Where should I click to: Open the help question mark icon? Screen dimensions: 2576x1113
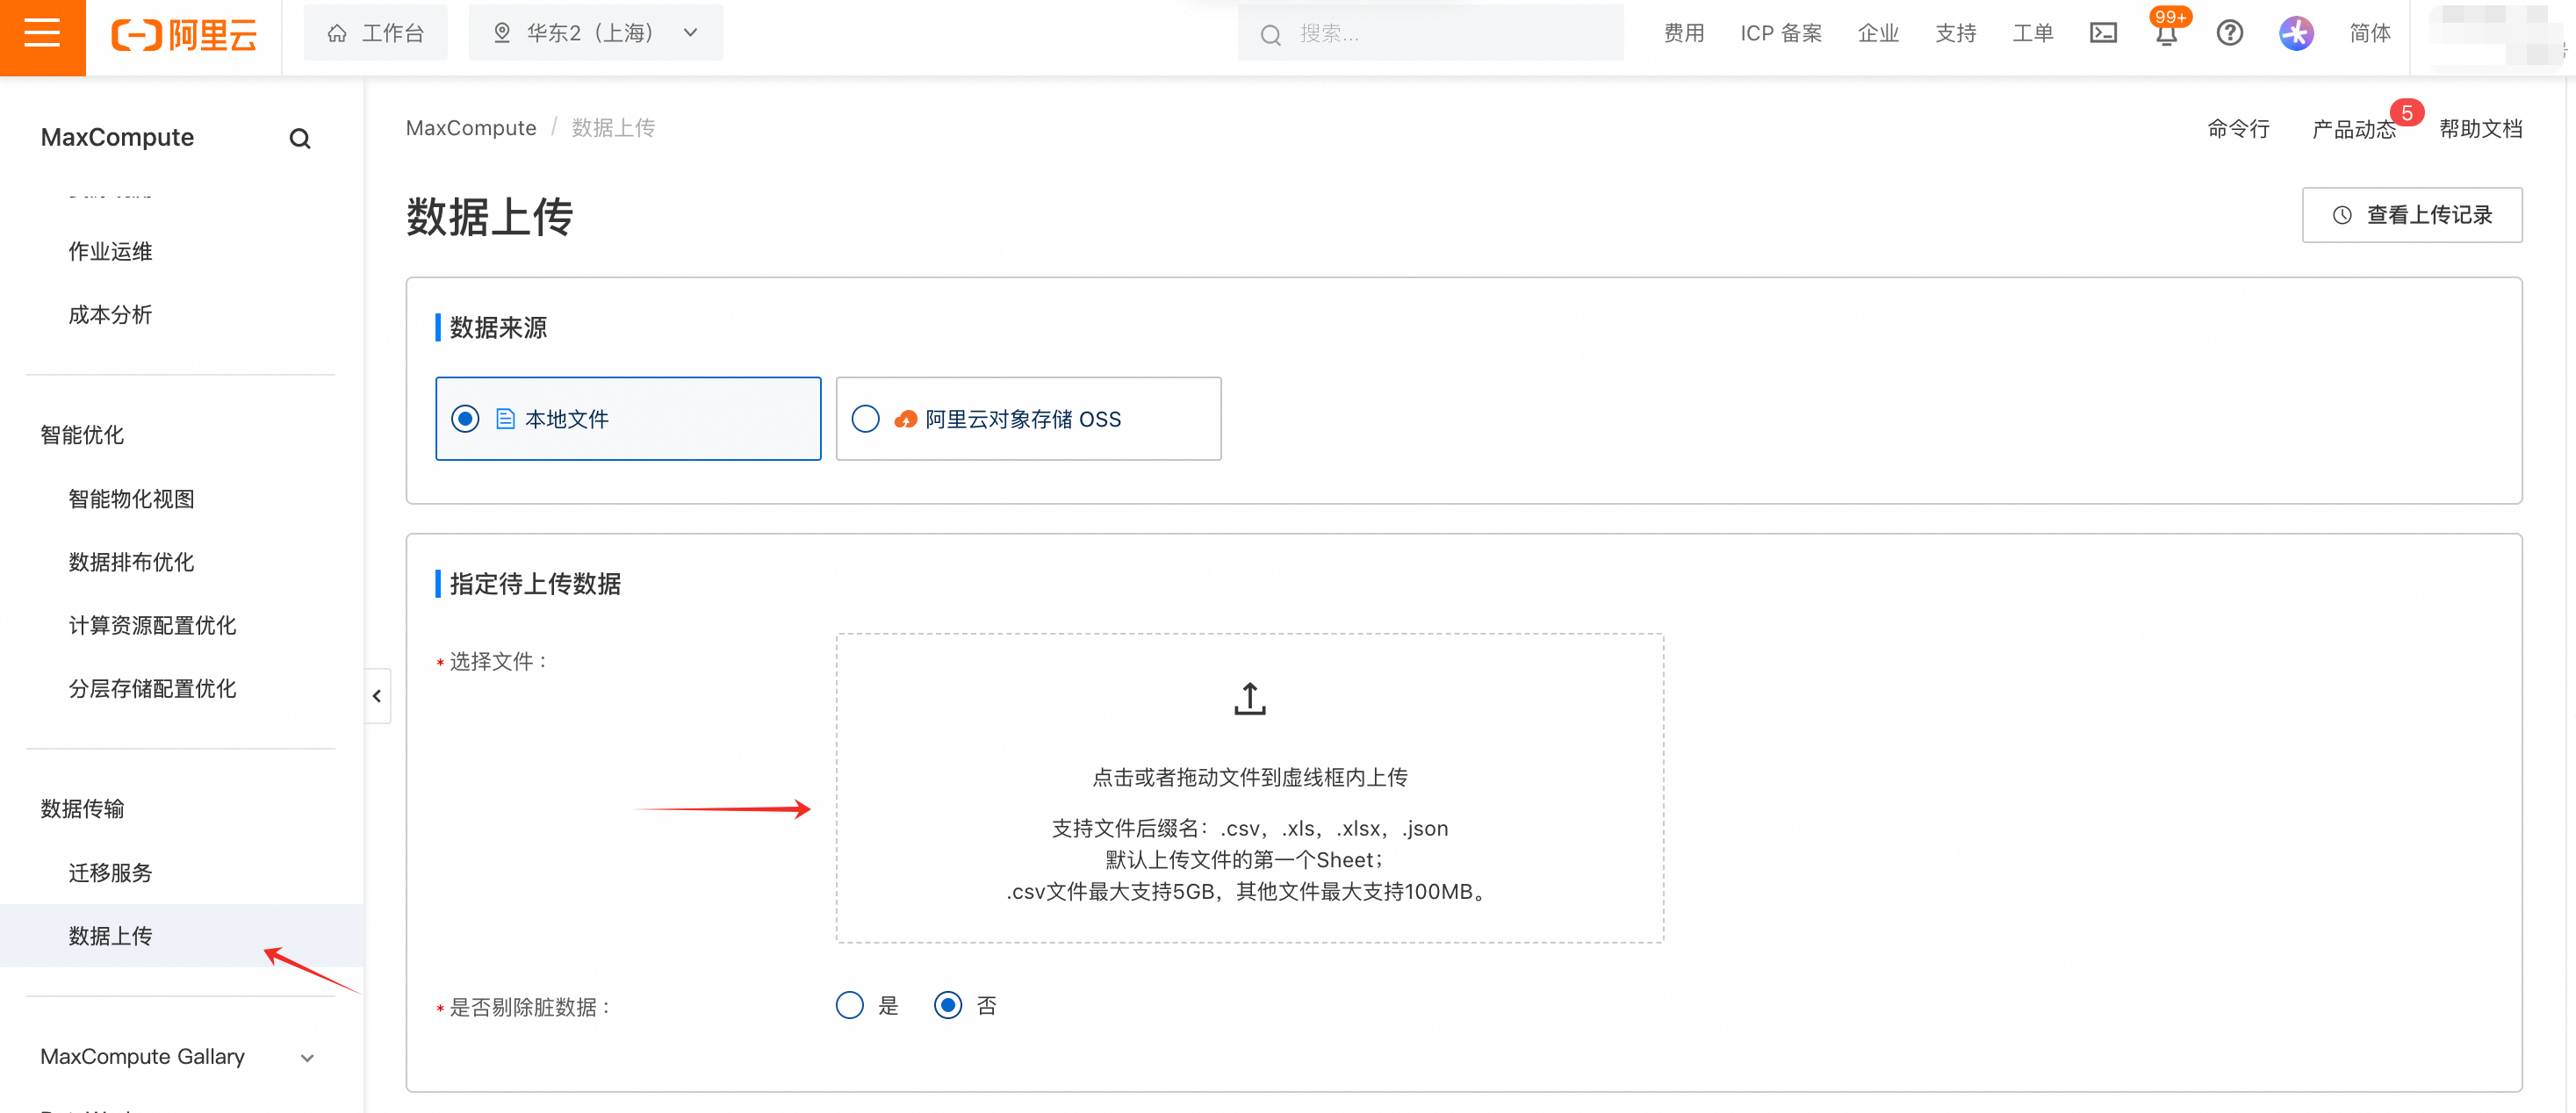click(2229, 34)
